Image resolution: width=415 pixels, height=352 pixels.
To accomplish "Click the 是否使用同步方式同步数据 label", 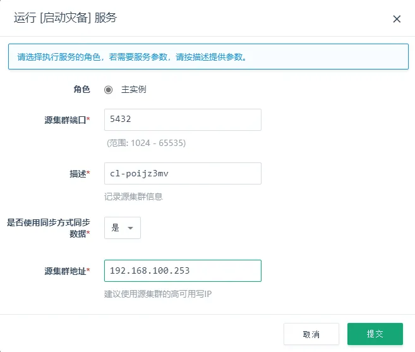I will pos(49,228).
